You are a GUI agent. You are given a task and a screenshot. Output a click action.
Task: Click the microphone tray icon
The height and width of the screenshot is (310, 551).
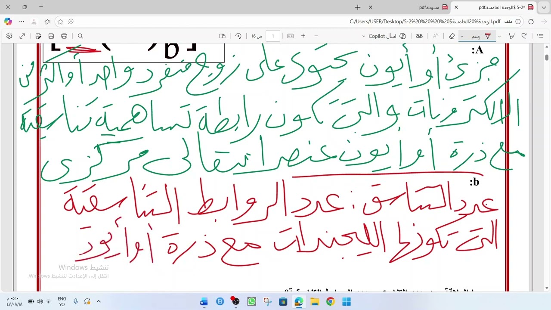pyautogui.click(x=76, y=302)
